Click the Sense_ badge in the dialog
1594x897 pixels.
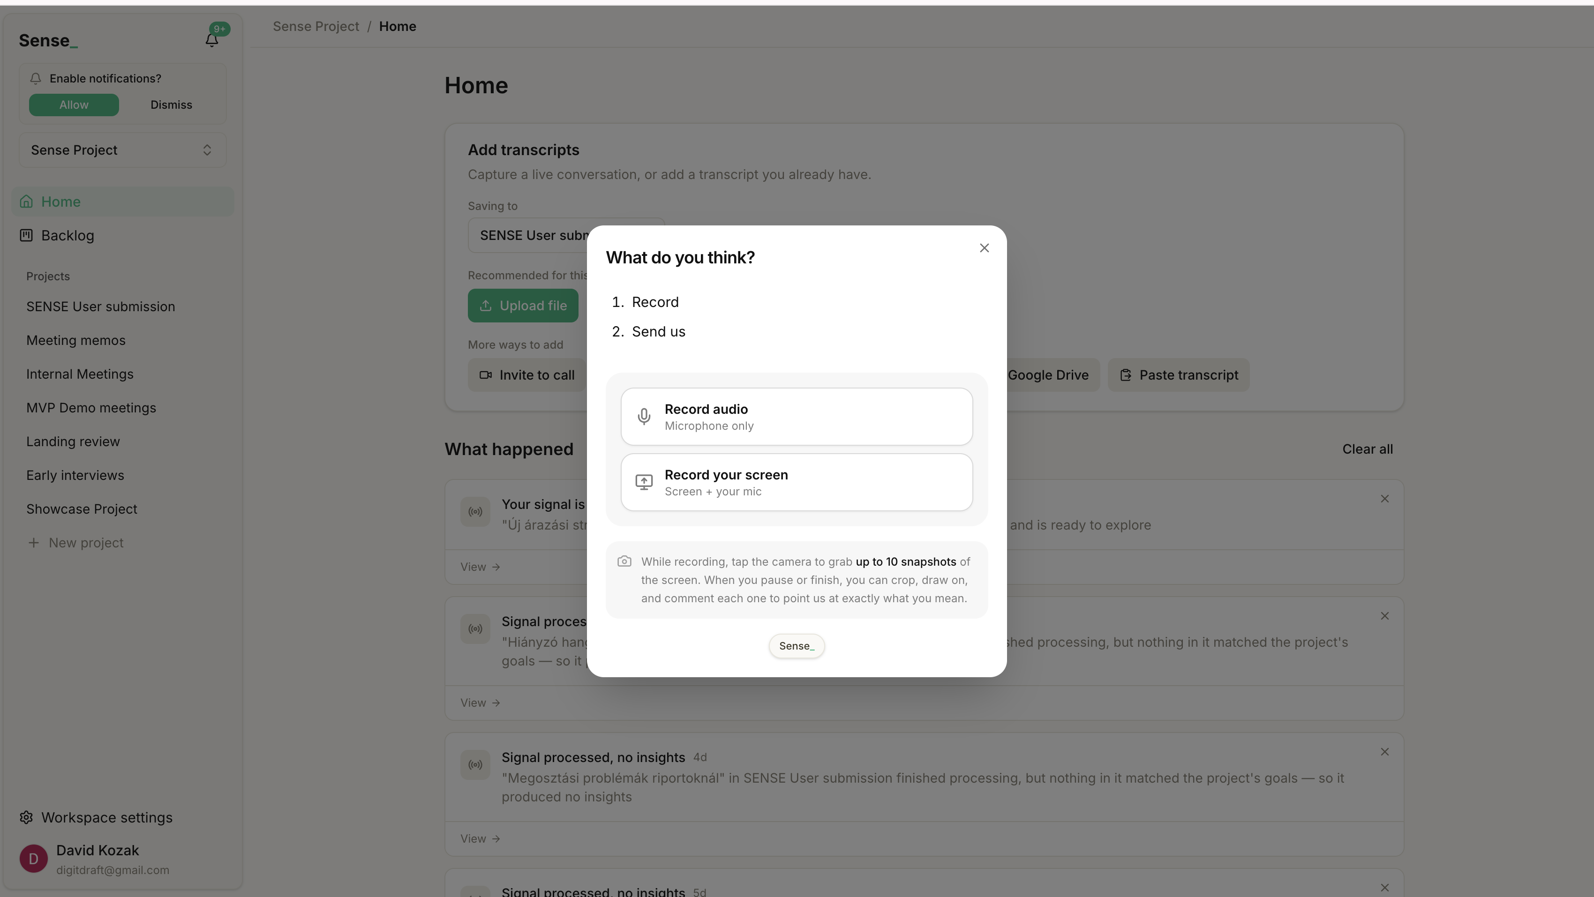[x=797, y=646]
